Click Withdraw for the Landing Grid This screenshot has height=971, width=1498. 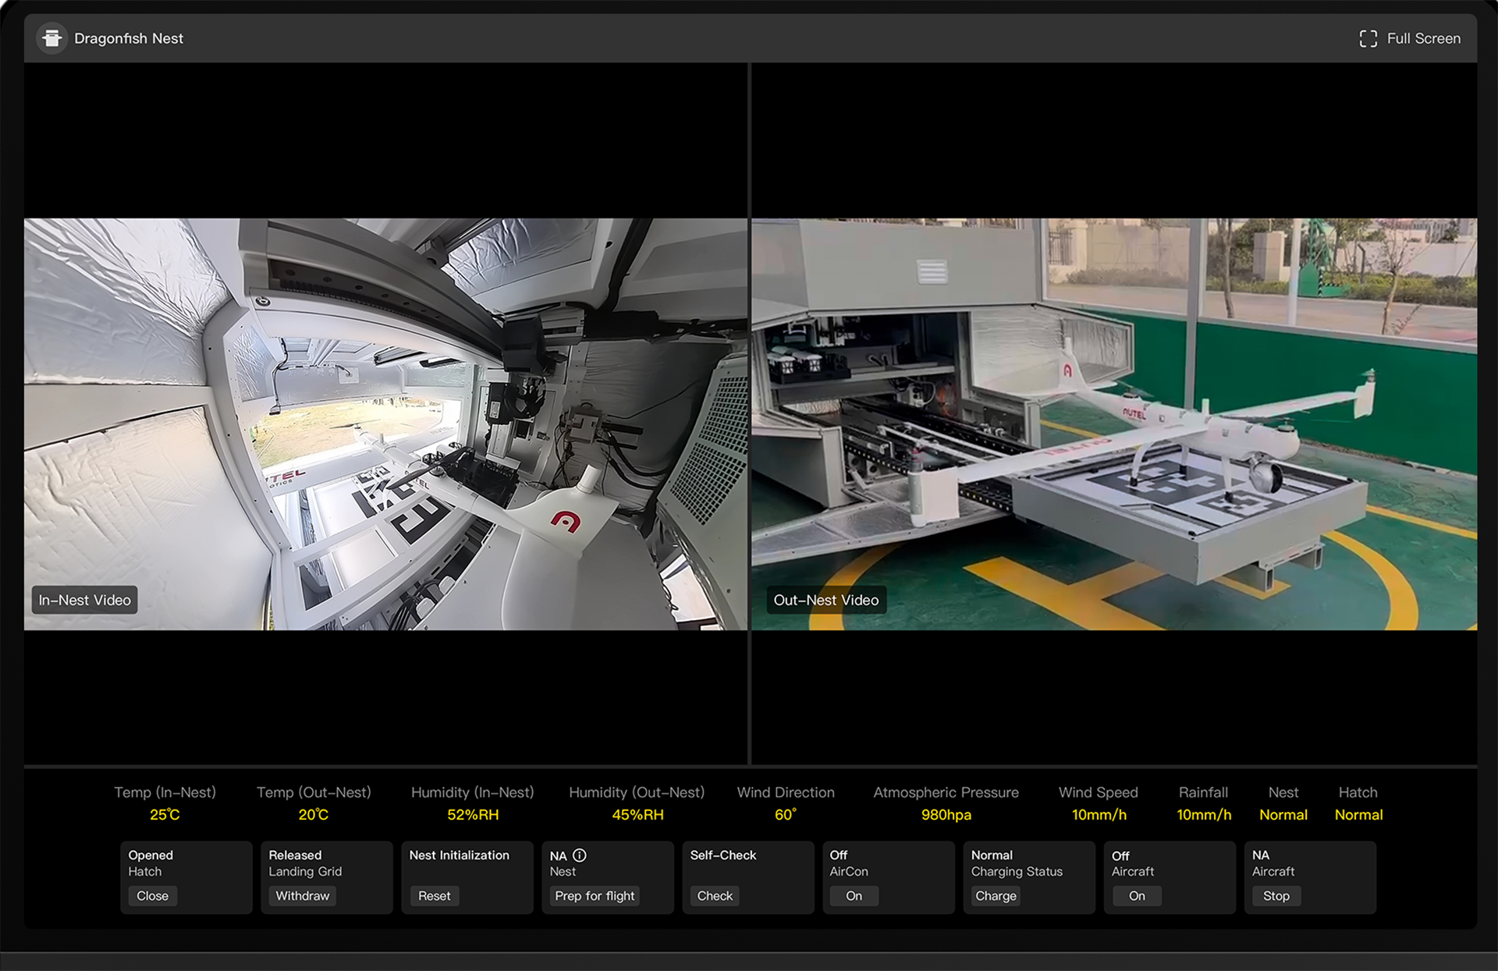303,896
